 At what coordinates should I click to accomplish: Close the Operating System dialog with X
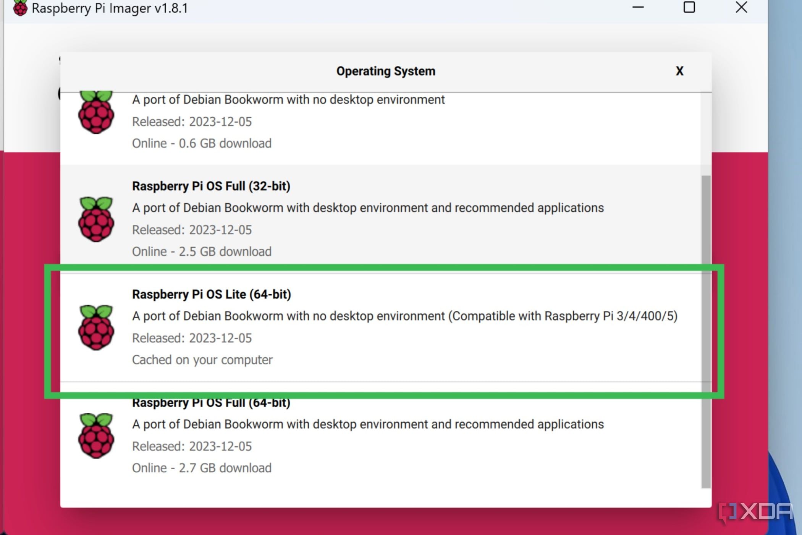pos(679,71)
